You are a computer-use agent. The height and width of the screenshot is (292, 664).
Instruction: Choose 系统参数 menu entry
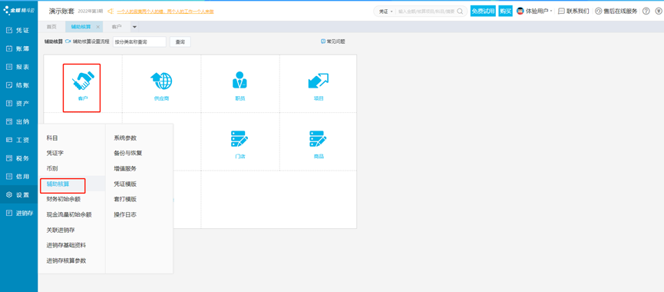125,138
